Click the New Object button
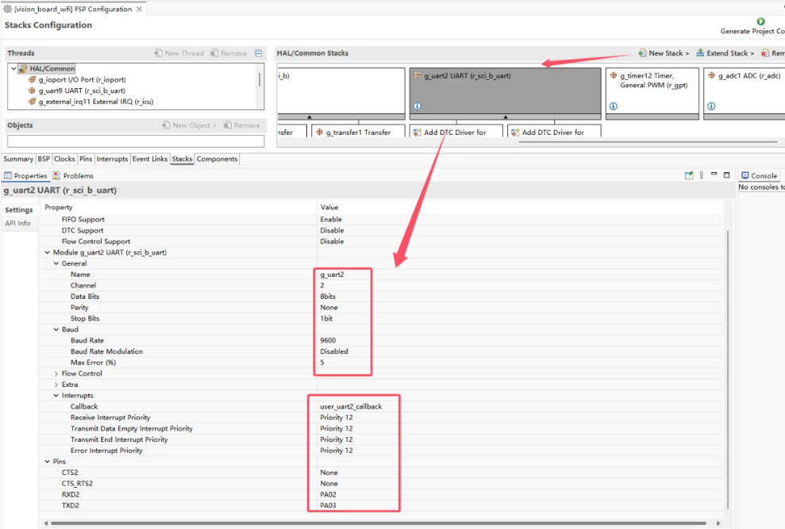Image resolution: width=785 pixels, height=529 pixels. (189, 125)
